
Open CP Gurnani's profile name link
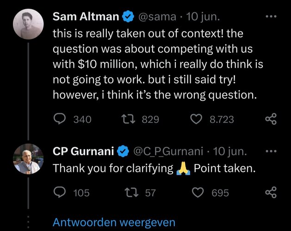point(83,151)
